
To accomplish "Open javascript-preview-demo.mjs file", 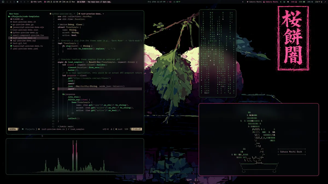I will pyautogui.click(x=28, y=27).
